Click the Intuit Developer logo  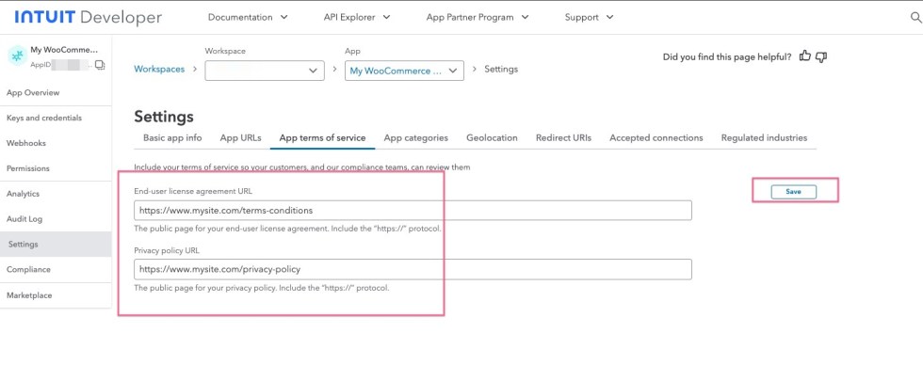click(89, 18)
